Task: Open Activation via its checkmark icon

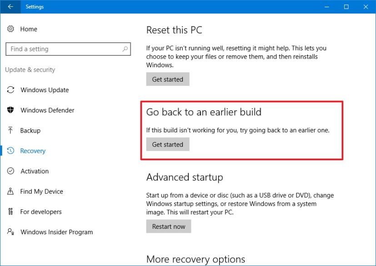Action: [x=11, y=171]
